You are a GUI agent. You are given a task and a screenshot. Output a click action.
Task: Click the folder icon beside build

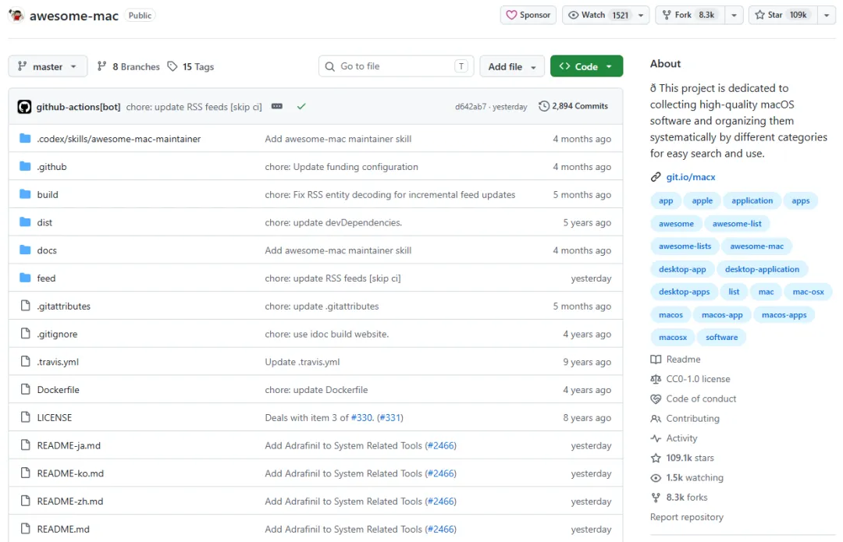[25, 194]
